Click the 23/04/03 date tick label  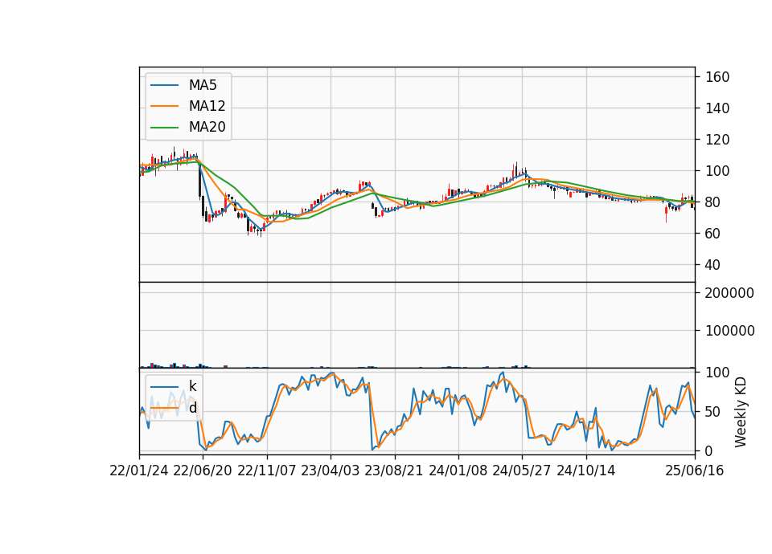pyautogui.click(x=331, y=471)
